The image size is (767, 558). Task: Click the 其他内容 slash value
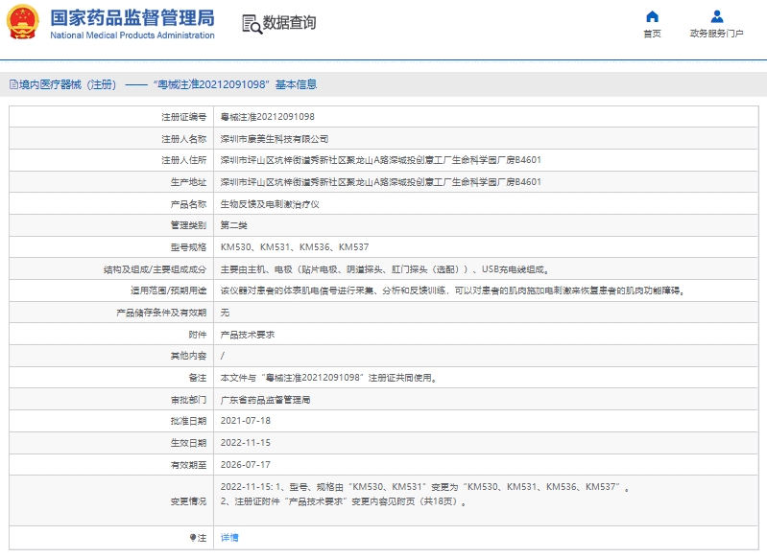(x=223, y=356)
